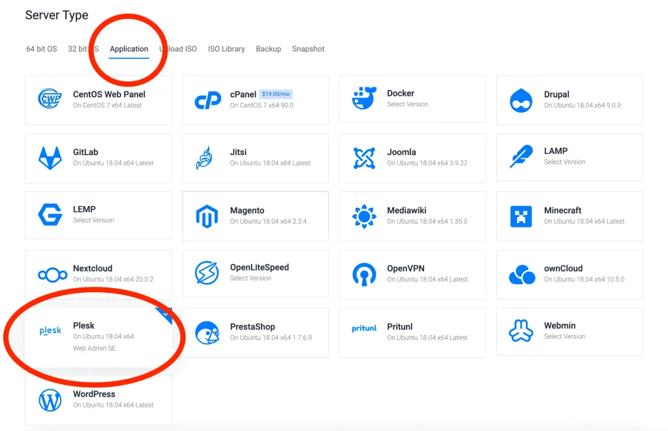Click the Joomla logo icon
The image size is (668, 431).
point(364,157)
